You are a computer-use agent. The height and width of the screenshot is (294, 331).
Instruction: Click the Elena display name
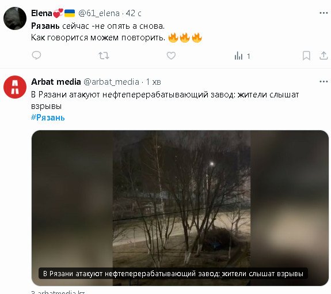click(41, 13)
